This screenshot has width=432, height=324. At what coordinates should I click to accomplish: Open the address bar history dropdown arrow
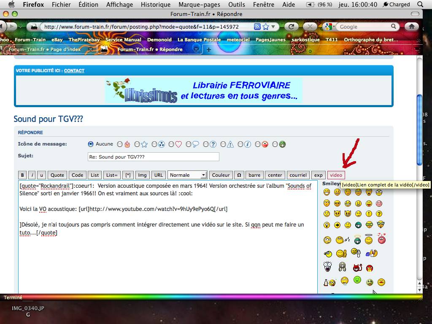point(273,27)
